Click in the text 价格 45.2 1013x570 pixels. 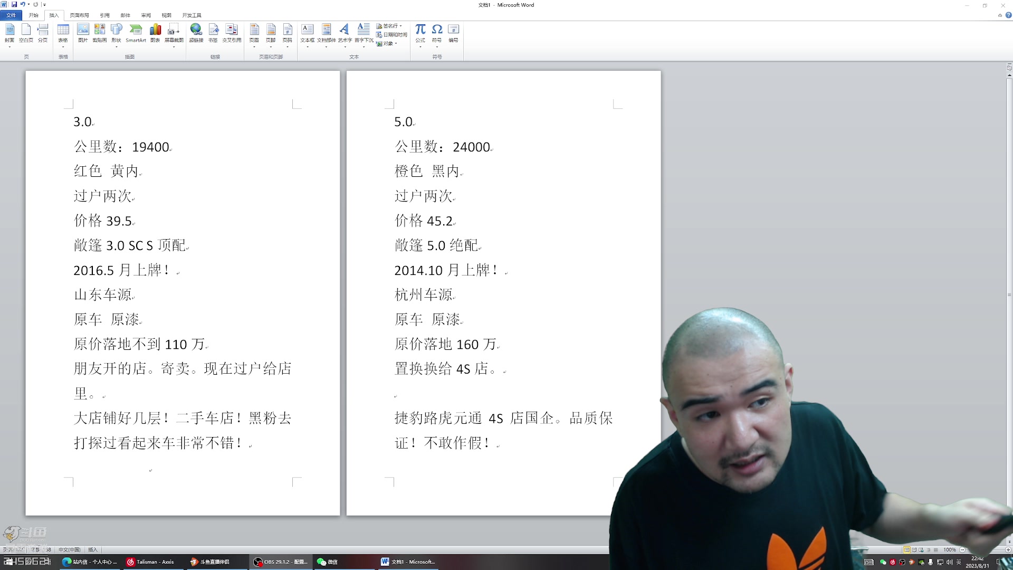point(424,221)
